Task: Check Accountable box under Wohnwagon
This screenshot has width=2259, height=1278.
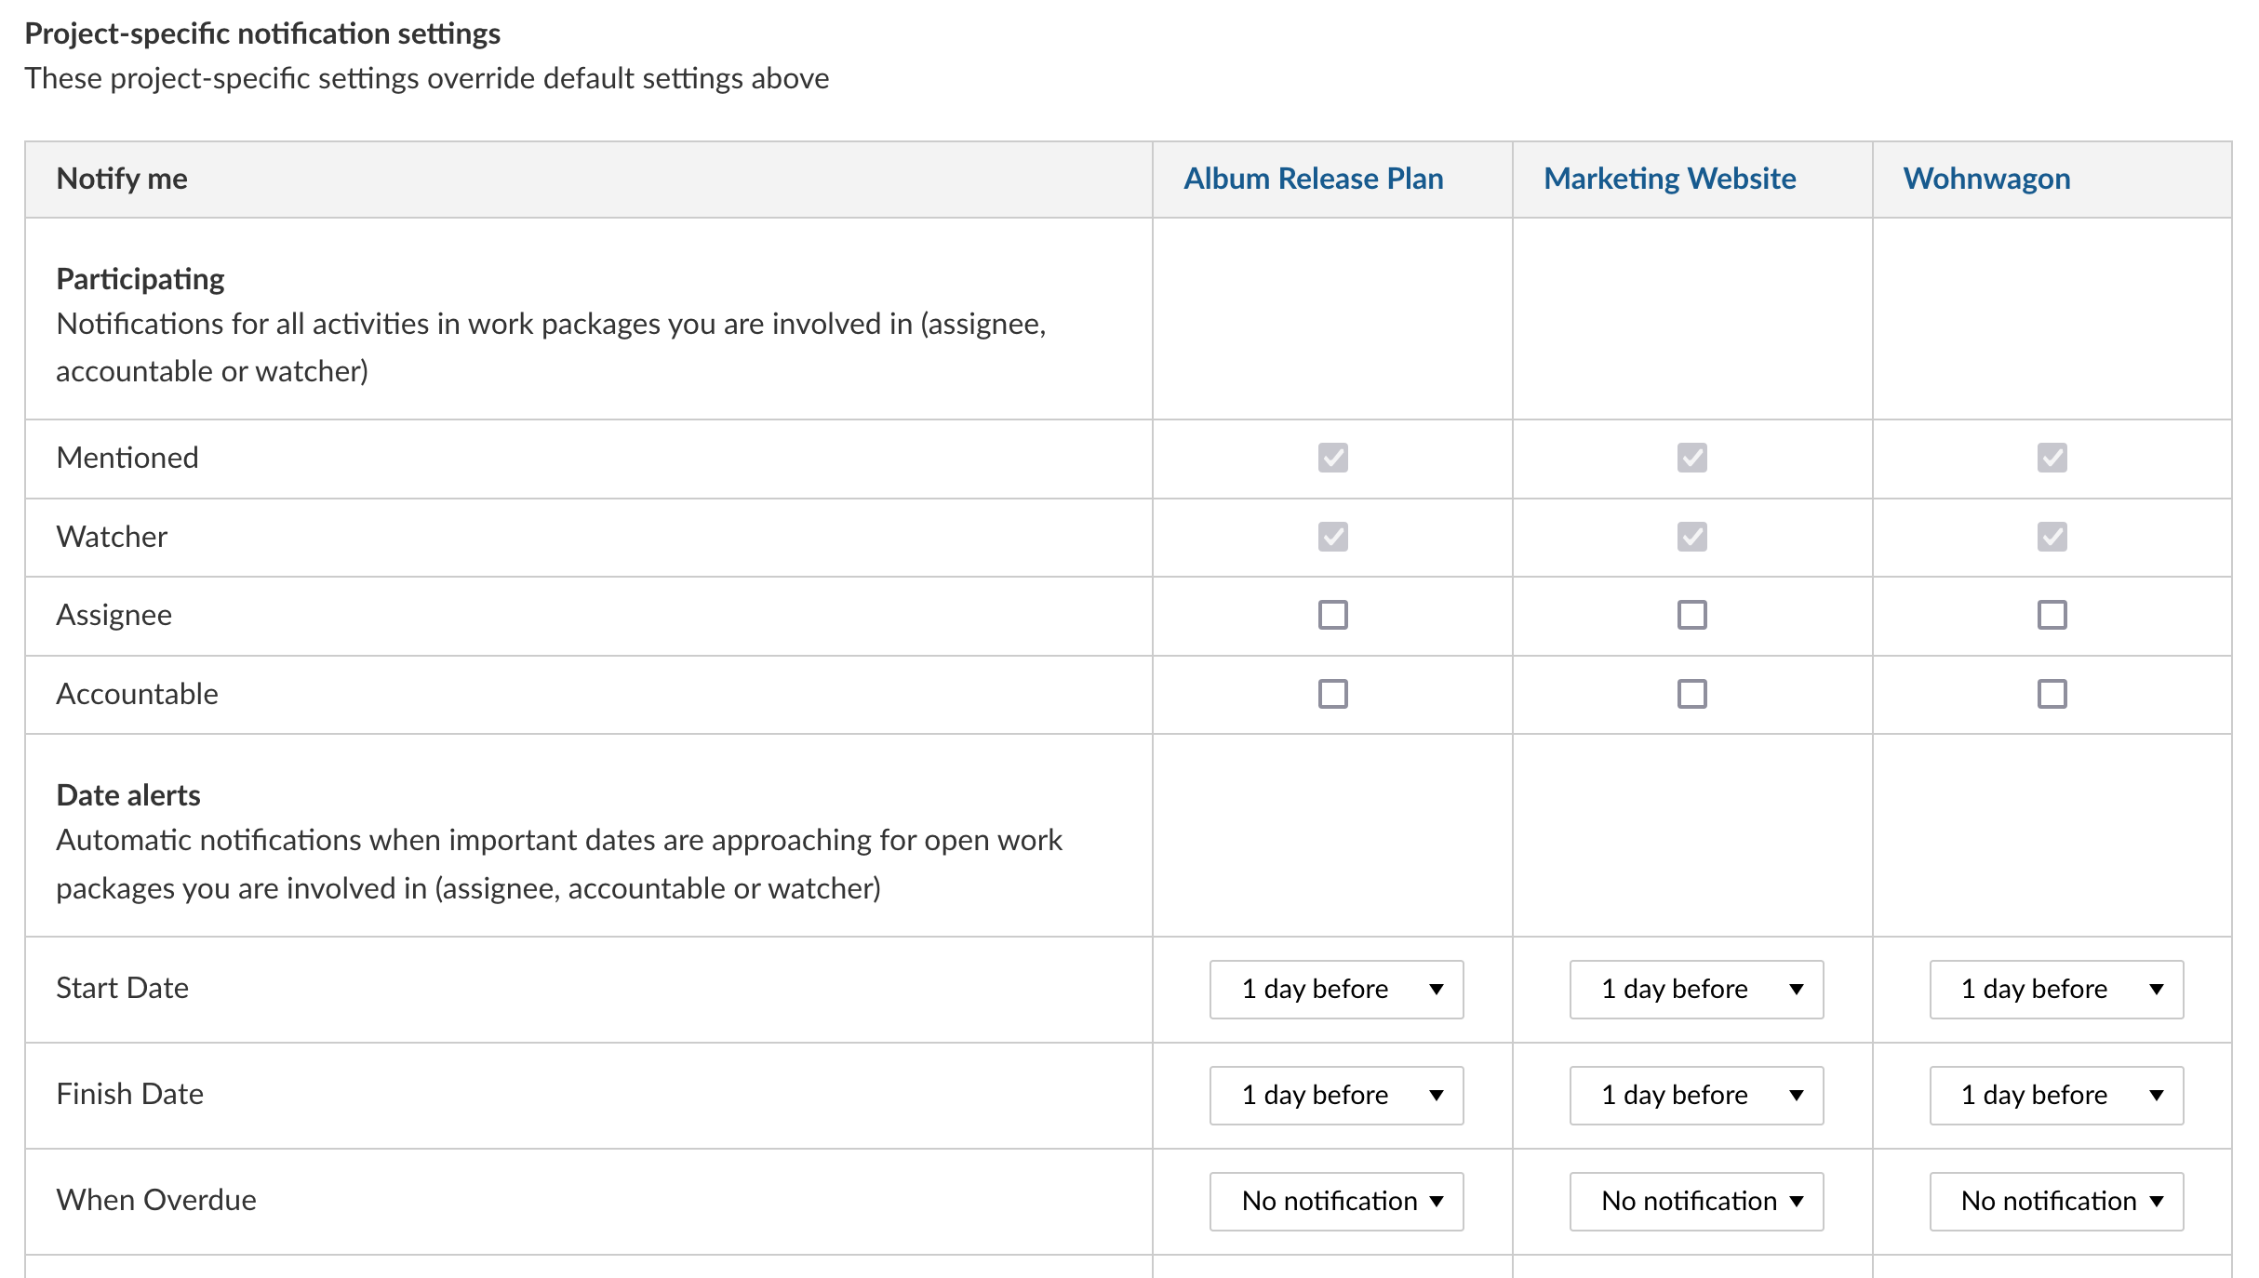Action: pos(2052,694)
